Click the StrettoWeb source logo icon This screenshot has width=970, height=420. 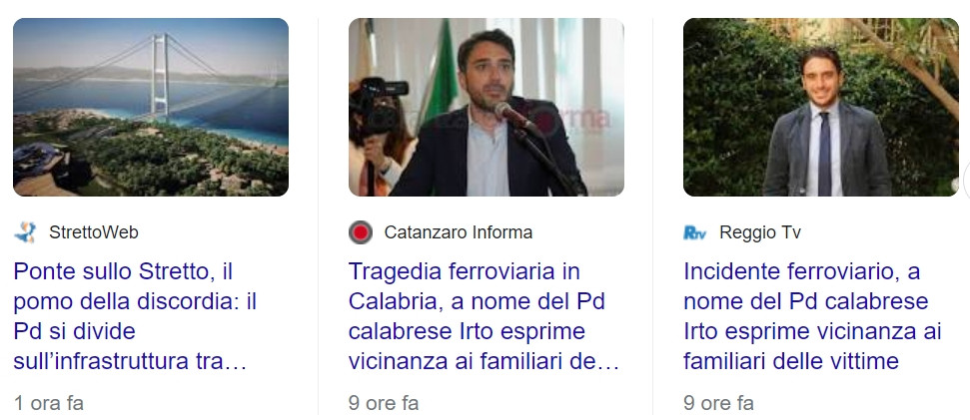(x=25, y=232)
